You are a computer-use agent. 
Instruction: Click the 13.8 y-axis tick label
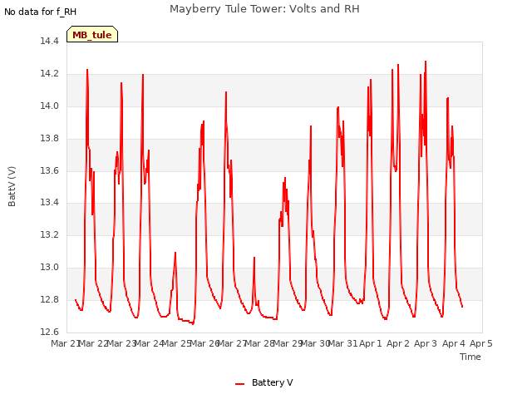point(49,139)
